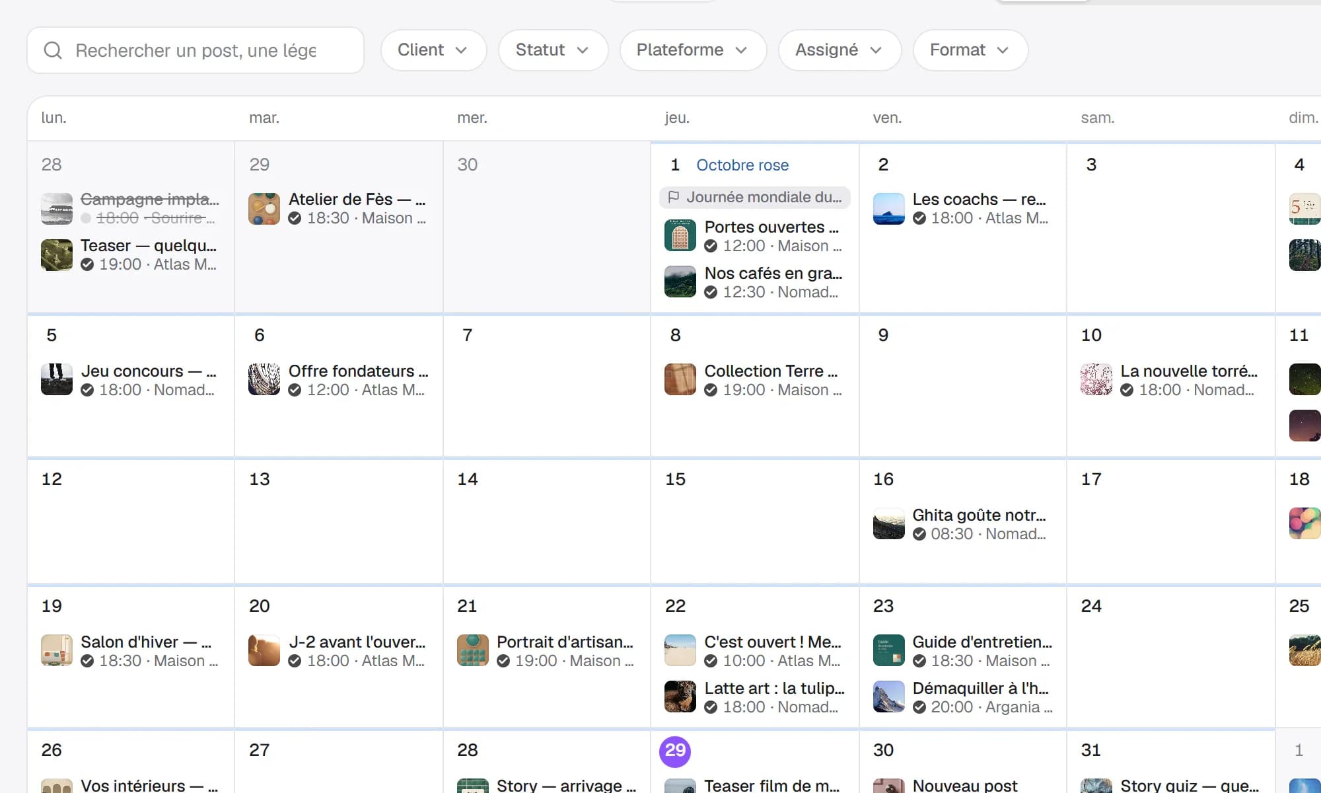1321x793 pixels.
Task: Expand the Statut filter dropdown
Action: tap(553, 50)
